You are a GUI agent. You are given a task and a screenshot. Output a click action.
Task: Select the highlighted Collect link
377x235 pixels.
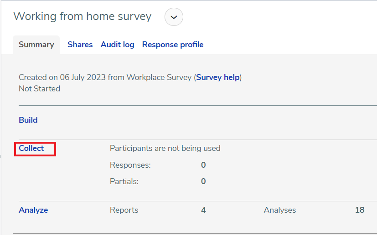(x=31, y=148)
